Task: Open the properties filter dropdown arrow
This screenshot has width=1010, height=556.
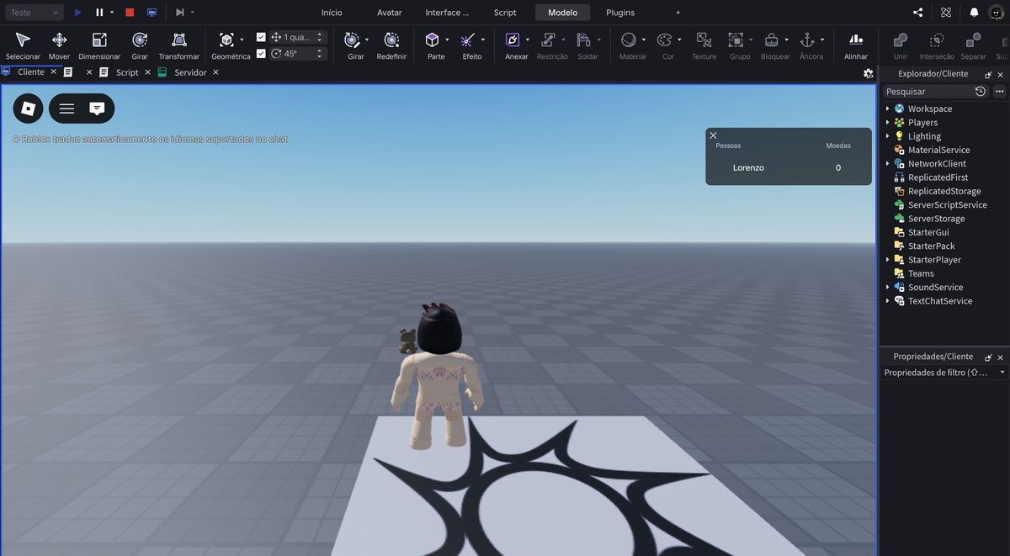Action: pyautogui.click(x=1002, y=373)
